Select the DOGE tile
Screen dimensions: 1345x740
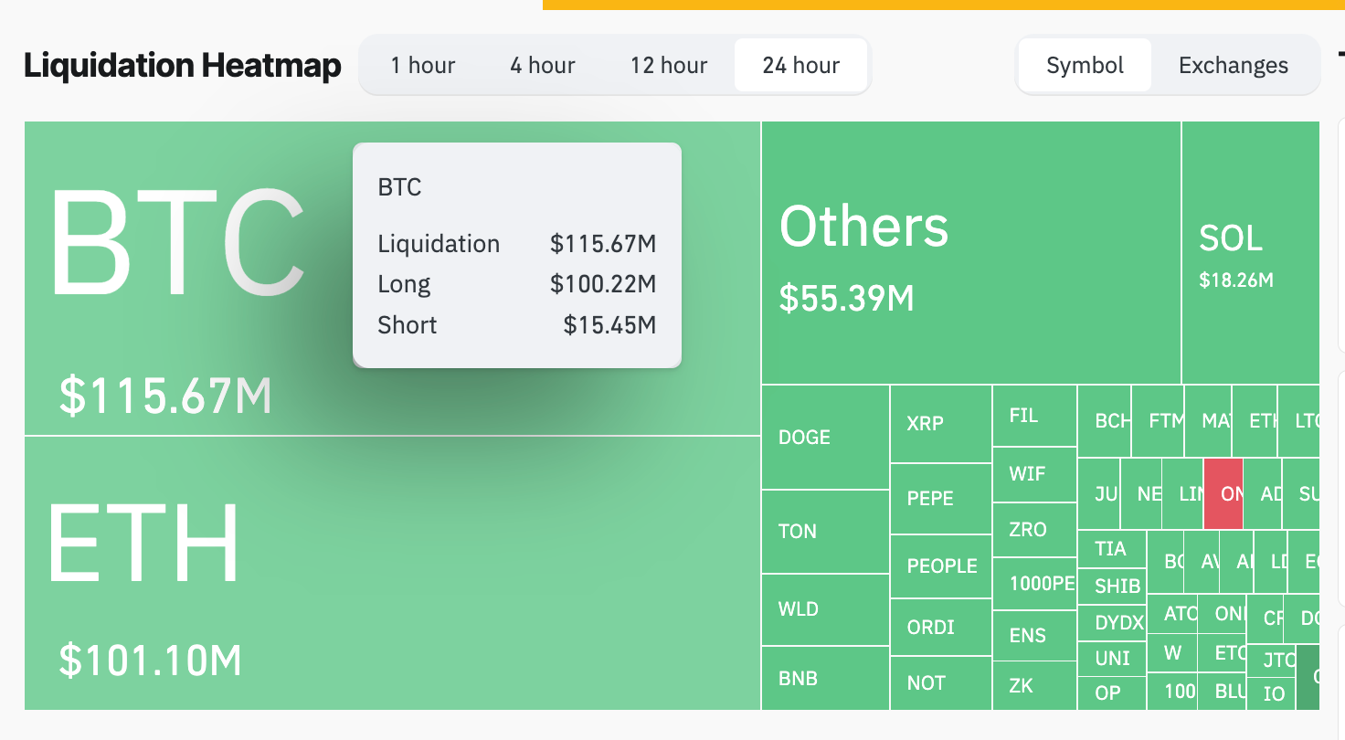[x=825, y=437]
